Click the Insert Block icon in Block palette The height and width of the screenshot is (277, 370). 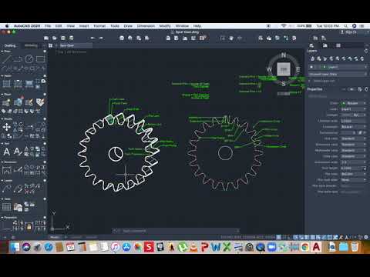[6, 102]
